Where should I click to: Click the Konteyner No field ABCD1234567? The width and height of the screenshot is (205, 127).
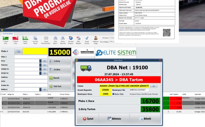coord(139,90)
